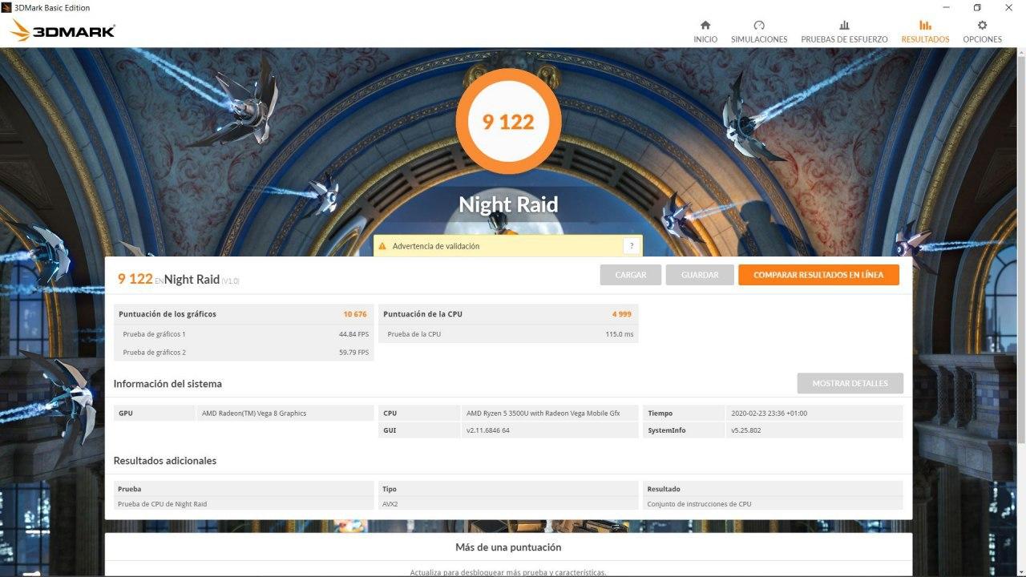1026x577 pixels.
Task: Click the Más de una puntuación heading
Action: [508, 547]
